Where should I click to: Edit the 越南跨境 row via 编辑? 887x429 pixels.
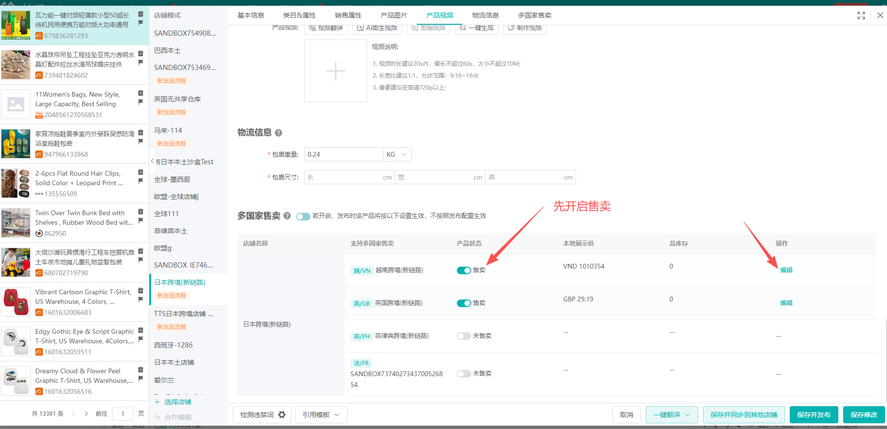(786, 270)
